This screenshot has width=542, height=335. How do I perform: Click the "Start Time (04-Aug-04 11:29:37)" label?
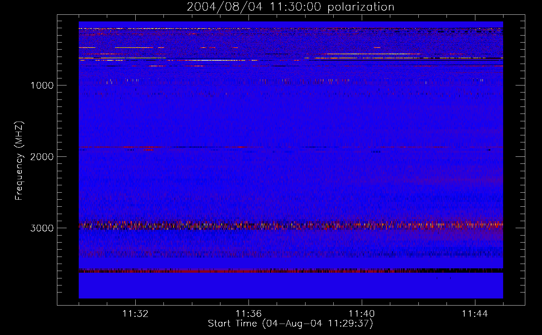(290, 324)
